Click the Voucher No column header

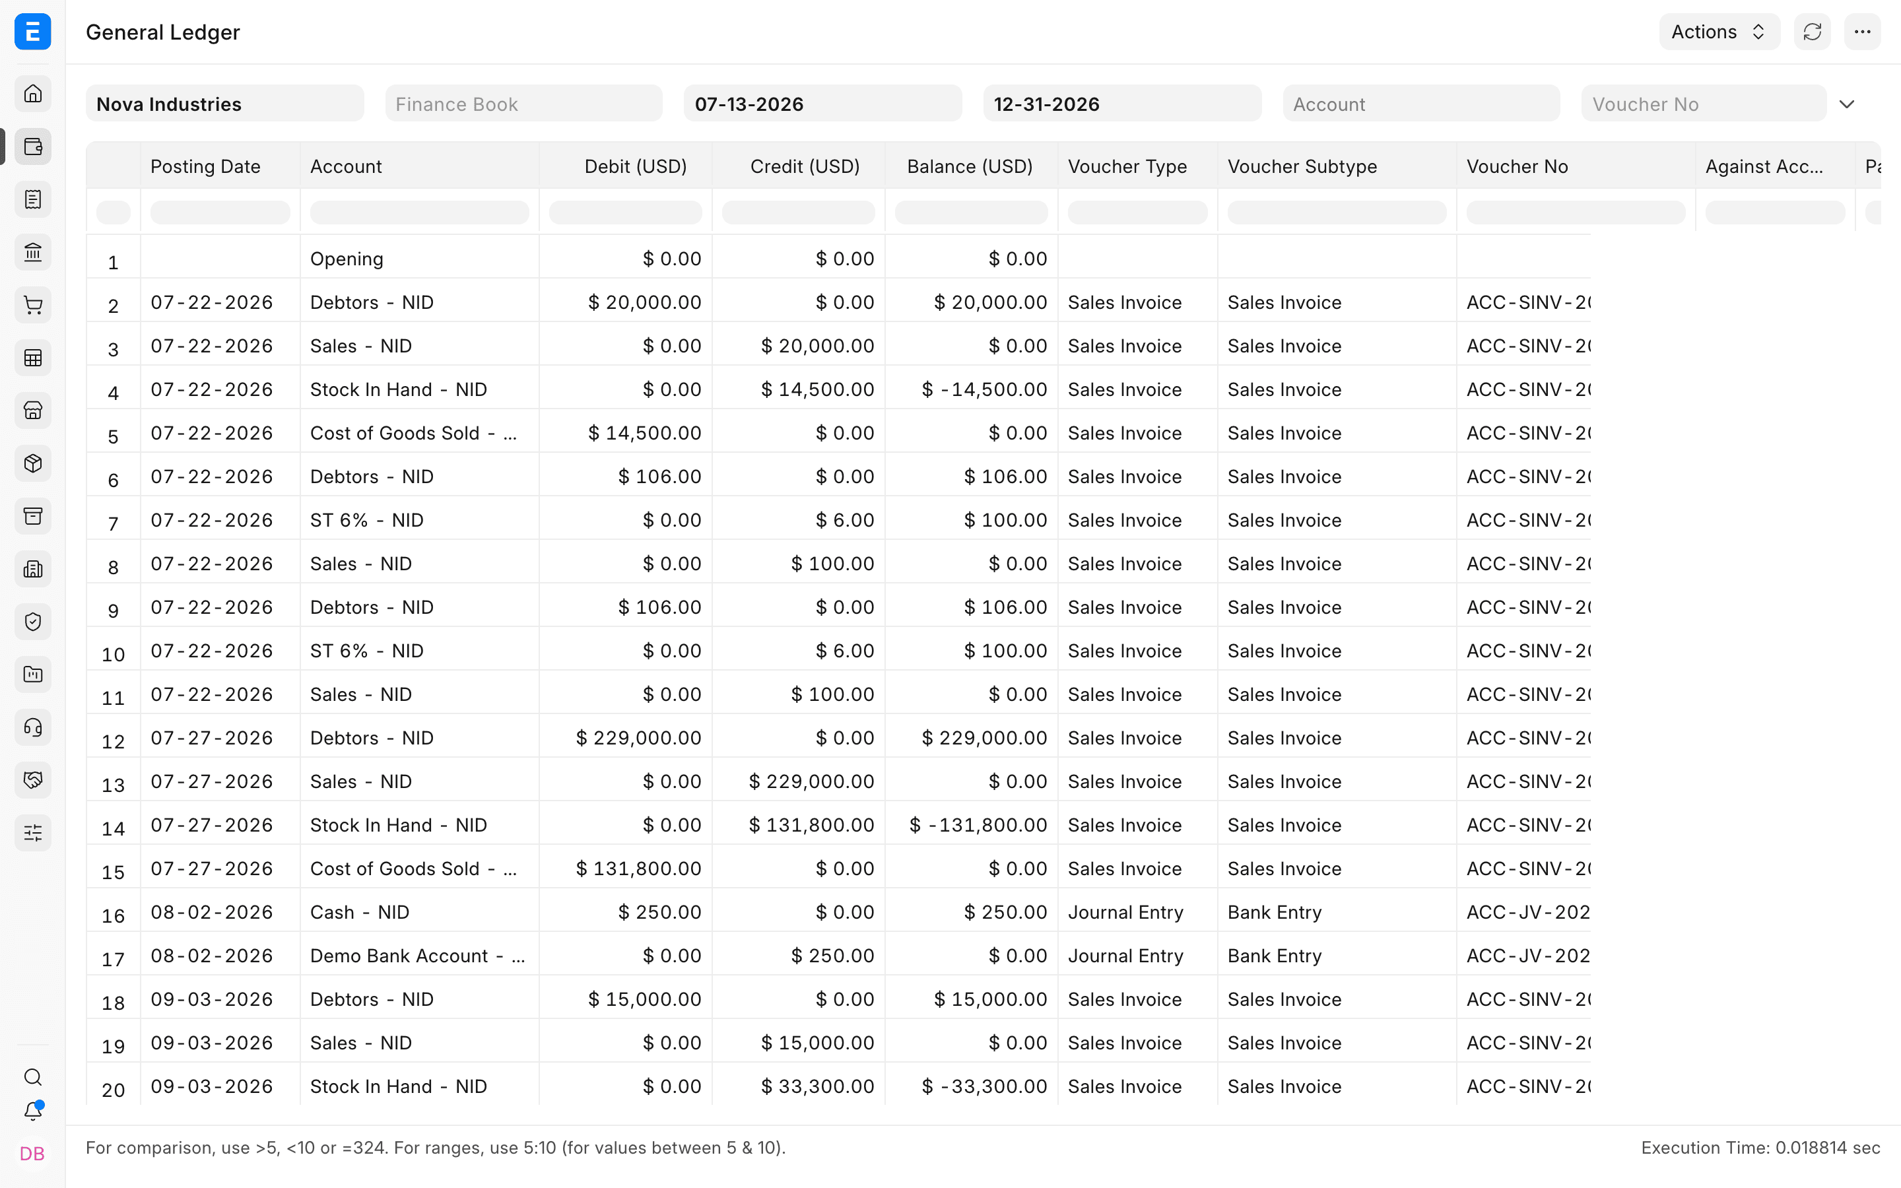click(1576, 166)
